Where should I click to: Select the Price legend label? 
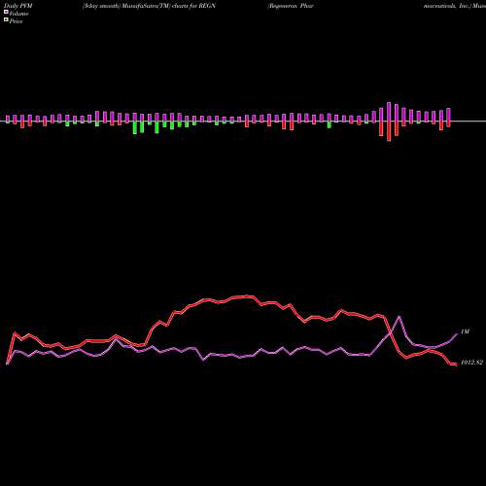tap(17, 21)
